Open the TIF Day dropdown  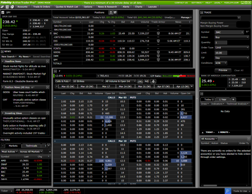(231, 58)
